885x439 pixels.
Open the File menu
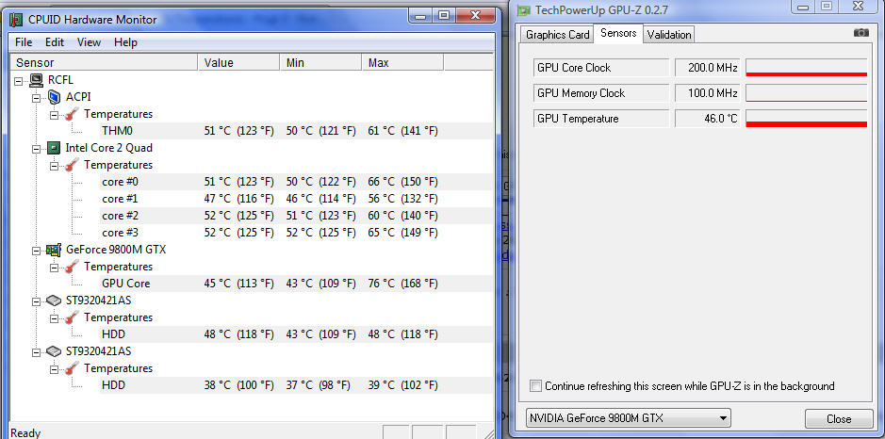coord(24,42)
